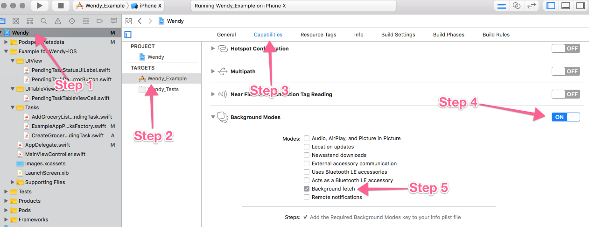This screenshot has height=227, width=589.
Task: Open the find navigator magnifier icon
Action: [43, 21]
